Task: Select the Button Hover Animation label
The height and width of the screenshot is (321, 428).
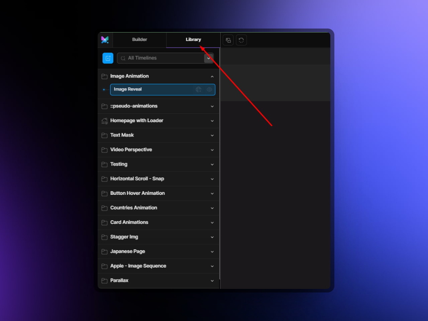Action: point(138,193)
